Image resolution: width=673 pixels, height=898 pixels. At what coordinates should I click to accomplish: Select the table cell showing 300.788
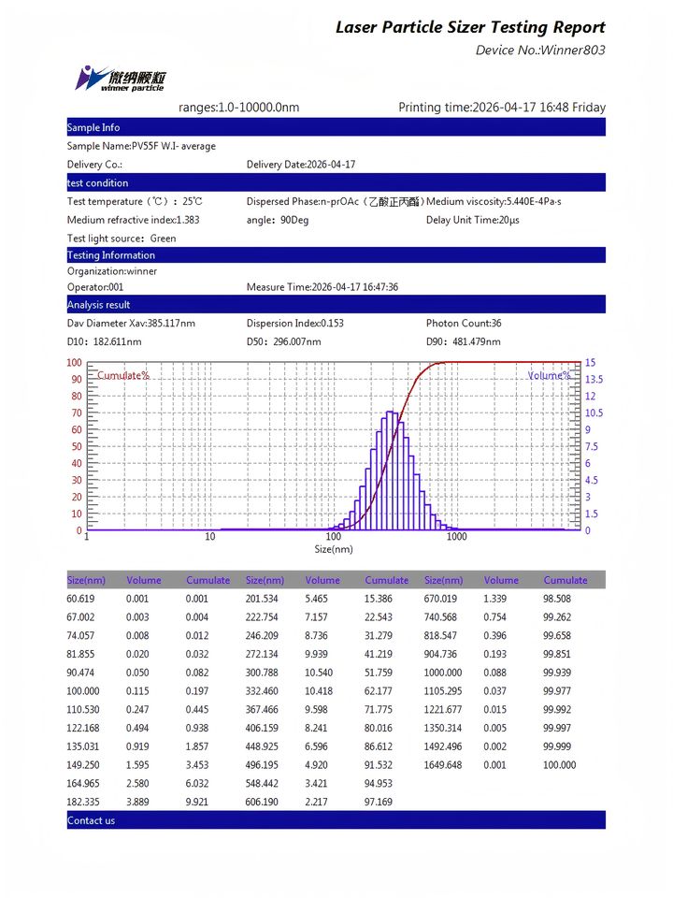pyautogui.click(x=262, y=673)
